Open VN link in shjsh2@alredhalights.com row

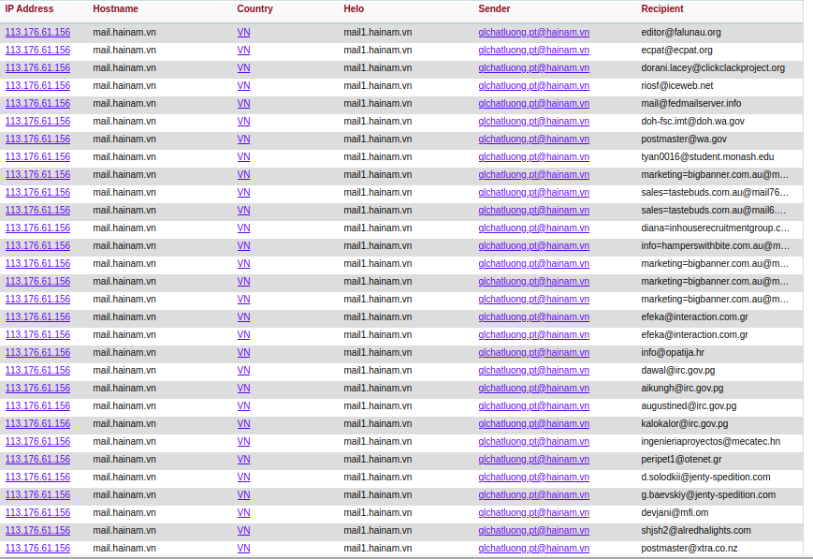click(243, 531)
